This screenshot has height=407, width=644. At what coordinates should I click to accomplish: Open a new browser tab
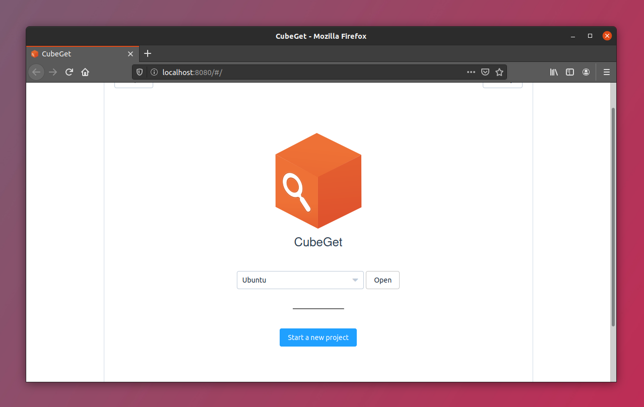tap(148, 53)
